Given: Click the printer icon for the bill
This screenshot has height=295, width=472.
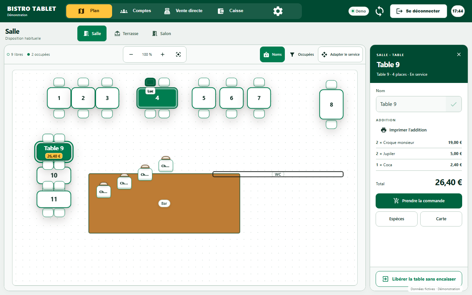Looking at the screenshot, I should pyautogui.click(x=383, y=130).
